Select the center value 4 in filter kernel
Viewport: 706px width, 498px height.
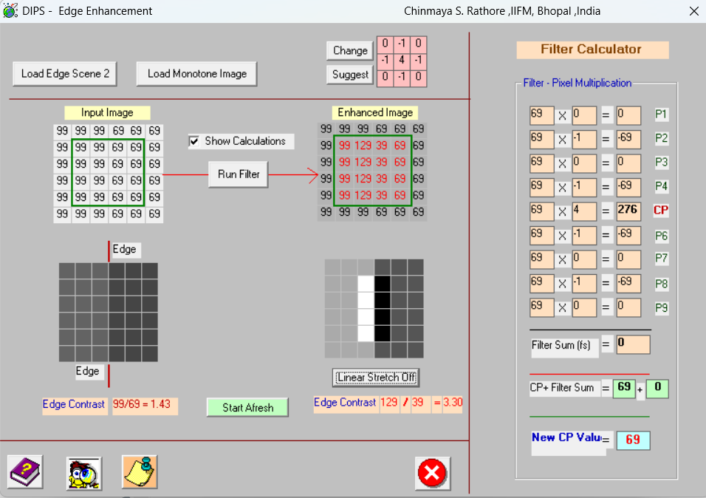400,60
